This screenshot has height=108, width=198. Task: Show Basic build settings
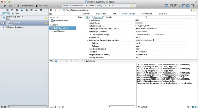80,17
